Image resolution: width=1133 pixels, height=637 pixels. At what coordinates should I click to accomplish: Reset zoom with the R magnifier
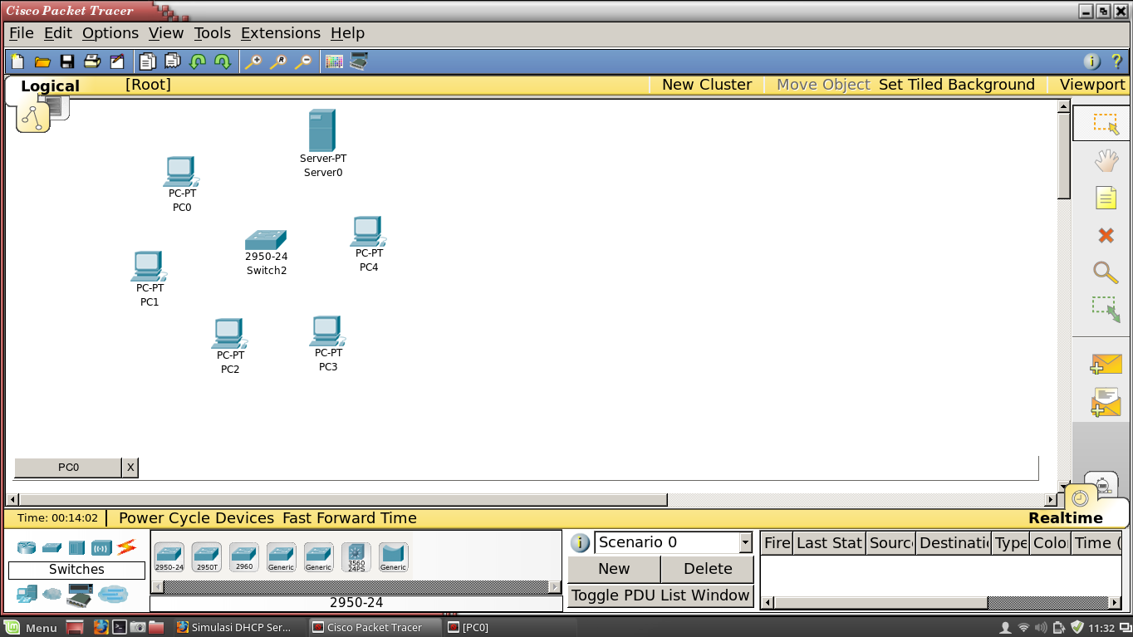278,61
